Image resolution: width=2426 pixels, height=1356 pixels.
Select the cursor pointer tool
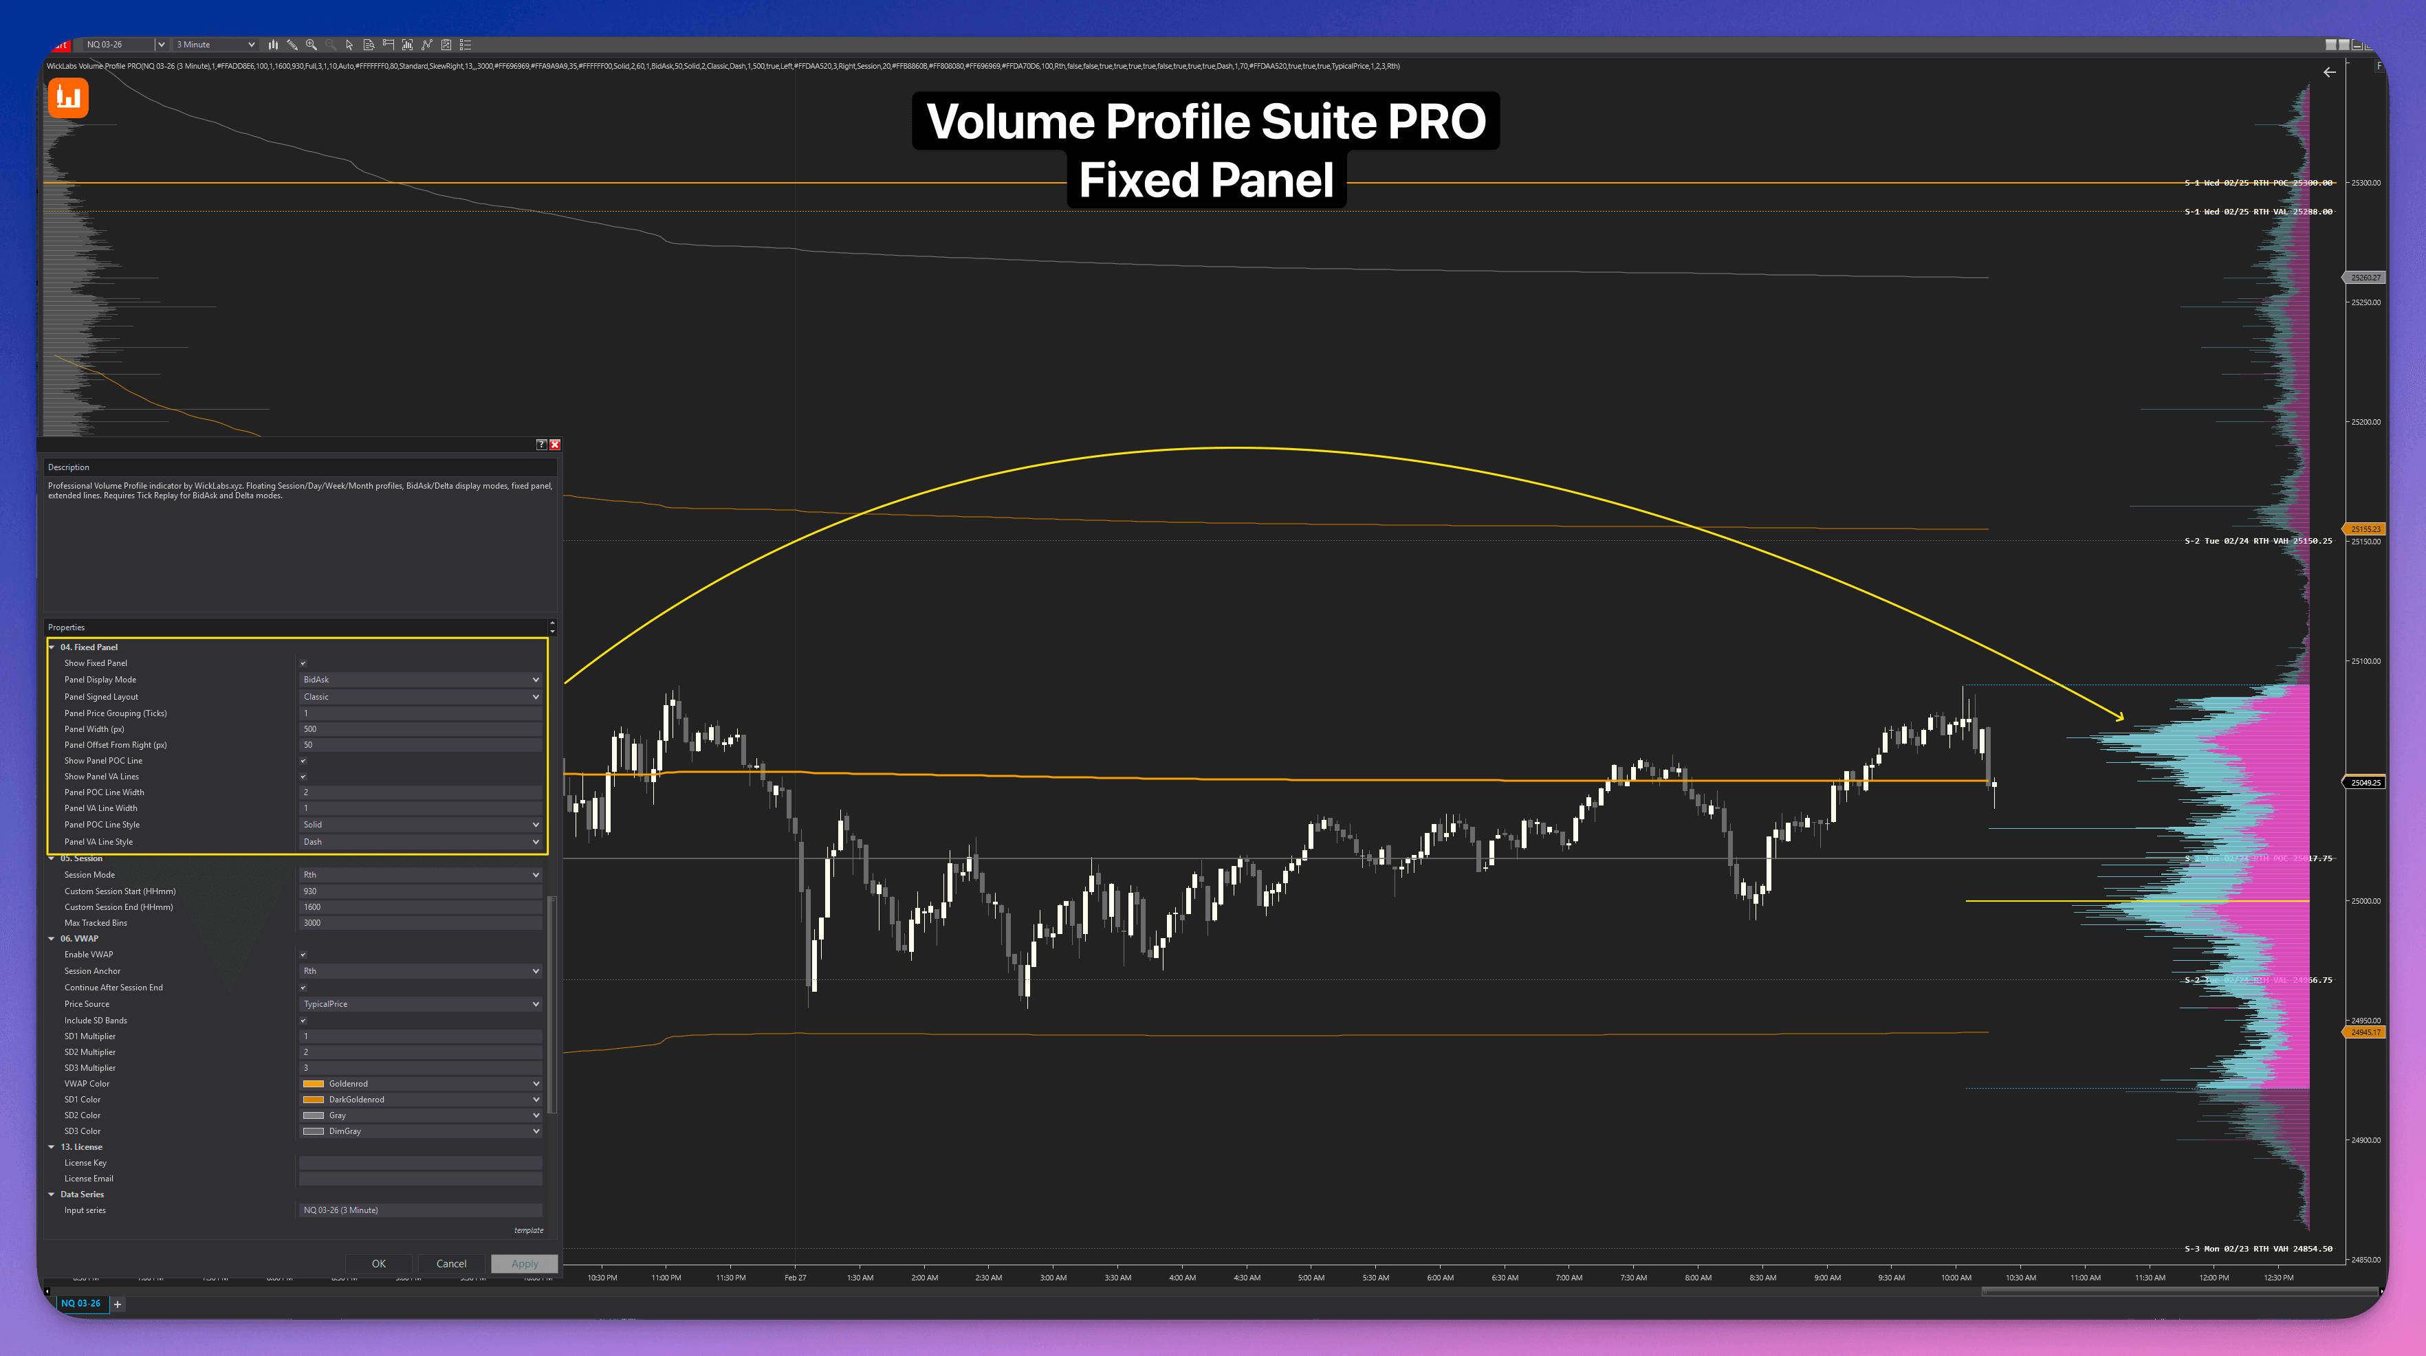pyautogui.click(x=349, y=44)
